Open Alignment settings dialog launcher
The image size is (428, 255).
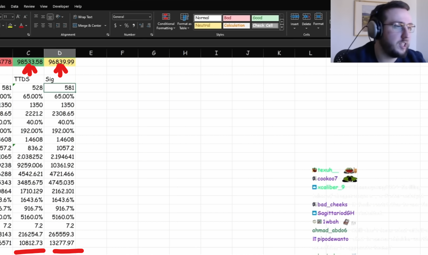point(108,35)
